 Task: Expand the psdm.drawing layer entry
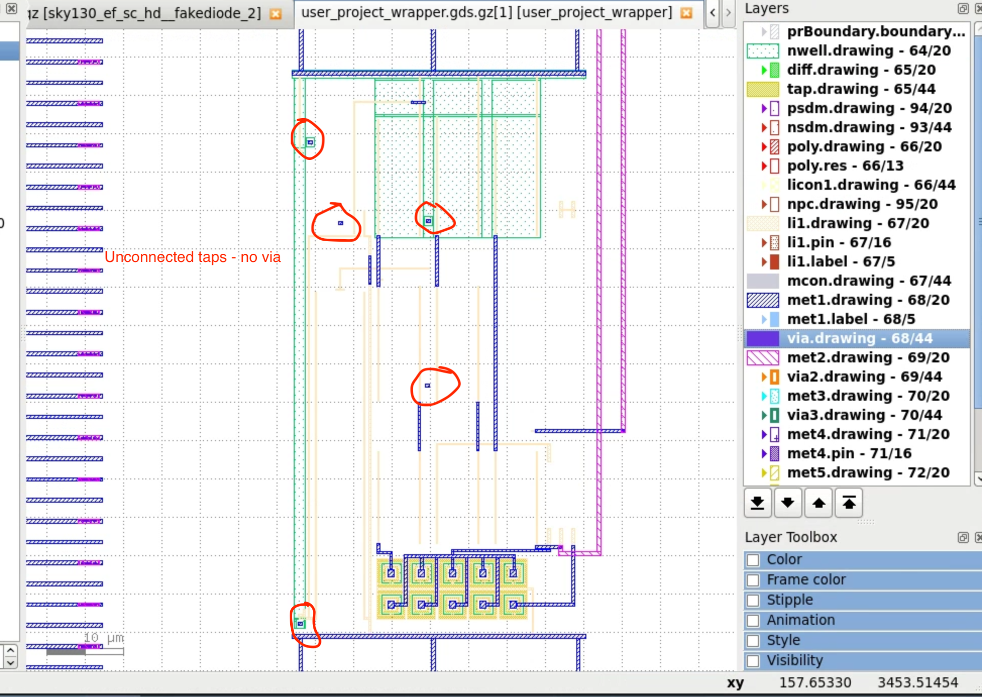[x=763, y=108]
